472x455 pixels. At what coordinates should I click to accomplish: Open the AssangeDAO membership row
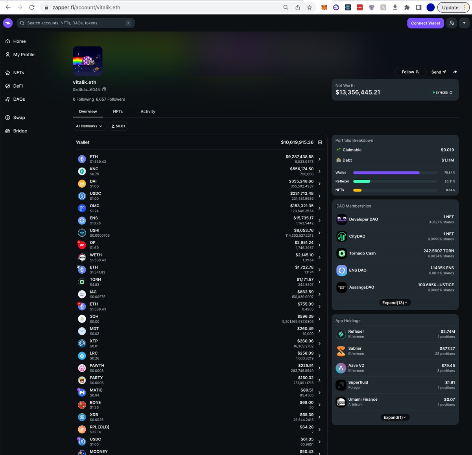(395, 287)
